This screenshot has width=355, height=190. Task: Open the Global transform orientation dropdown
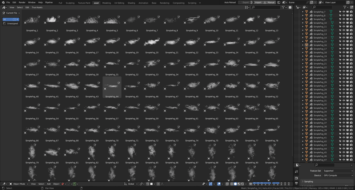(x=131, y=184)
